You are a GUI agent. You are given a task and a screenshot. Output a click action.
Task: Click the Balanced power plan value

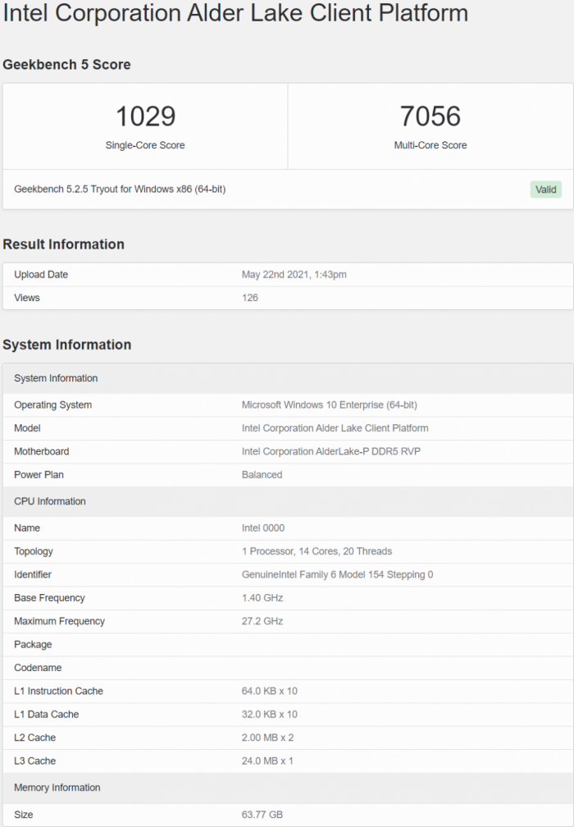tap(262, 475)
